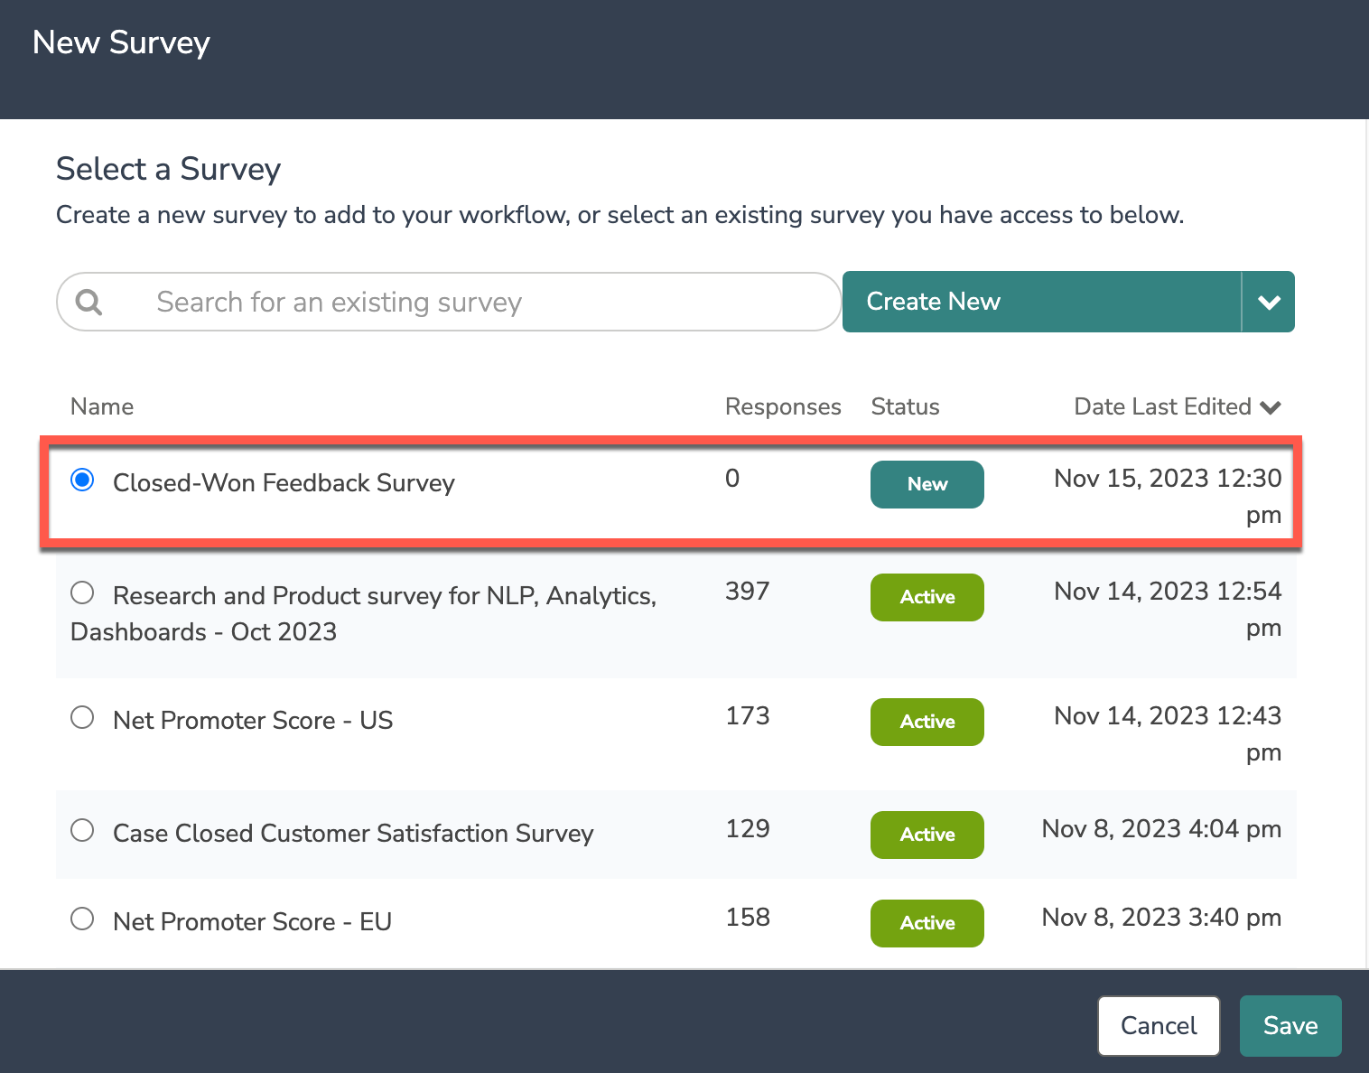Click Active badge for Net Promoter Score - US

pos(927,722)
